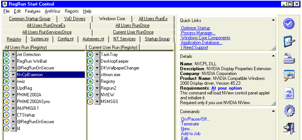
Task: Open the File menu
Action: click(x=6, y=11)
